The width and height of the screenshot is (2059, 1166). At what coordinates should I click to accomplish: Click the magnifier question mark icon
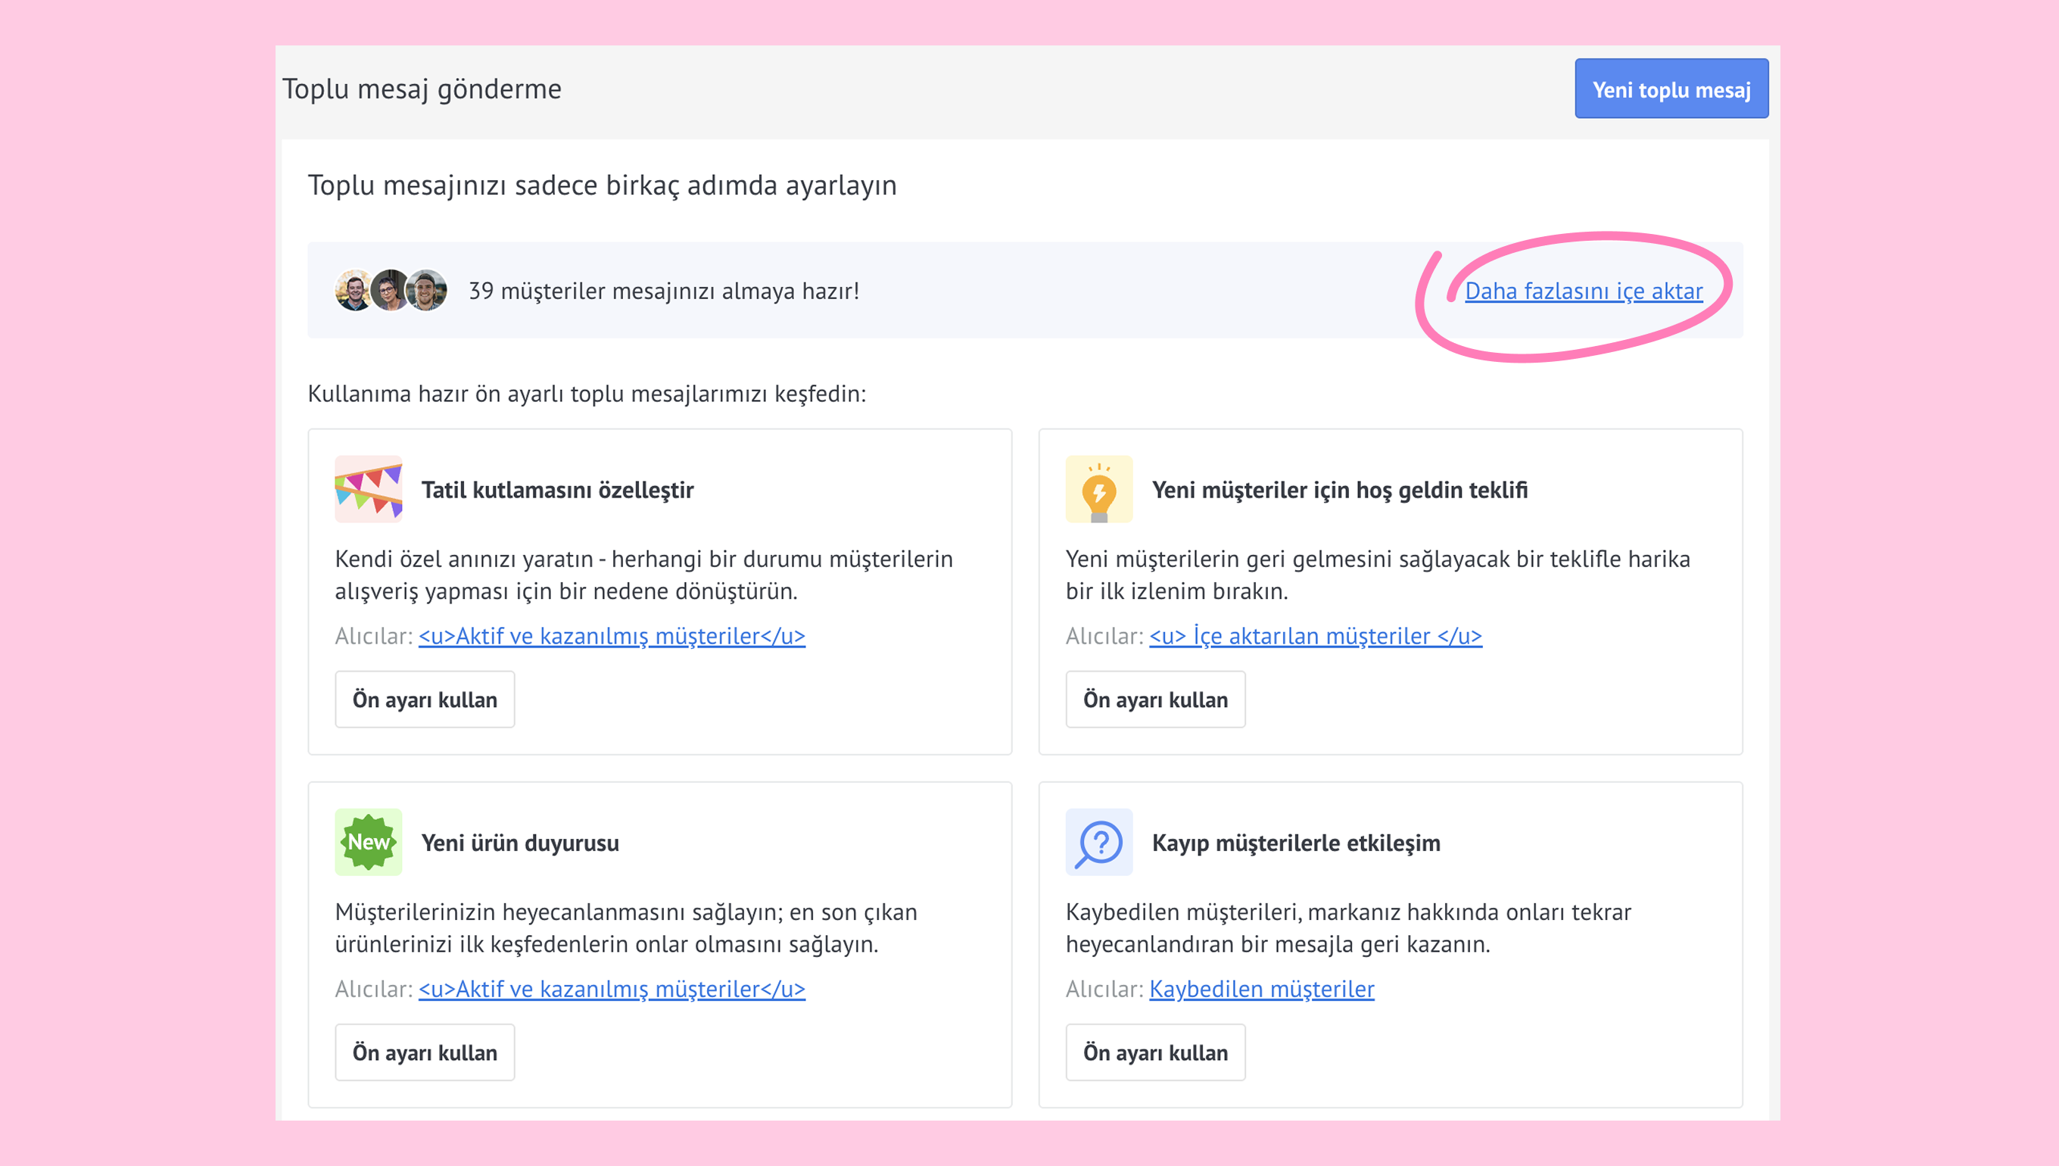tap(1099, 843)
